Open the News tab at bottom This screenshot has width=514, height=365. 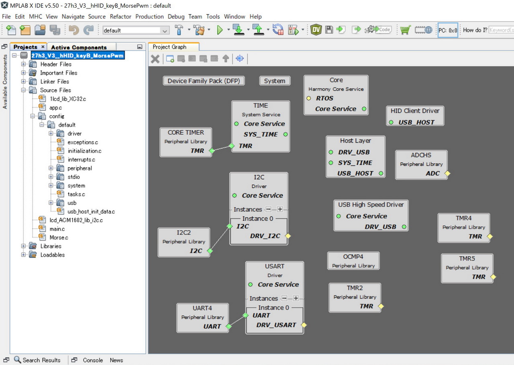pos(116,360)
